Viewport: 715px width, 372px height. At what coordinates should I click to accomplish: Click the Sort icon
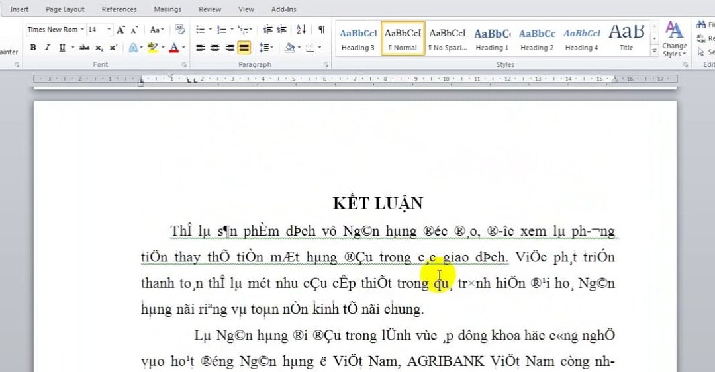[301, 30]
